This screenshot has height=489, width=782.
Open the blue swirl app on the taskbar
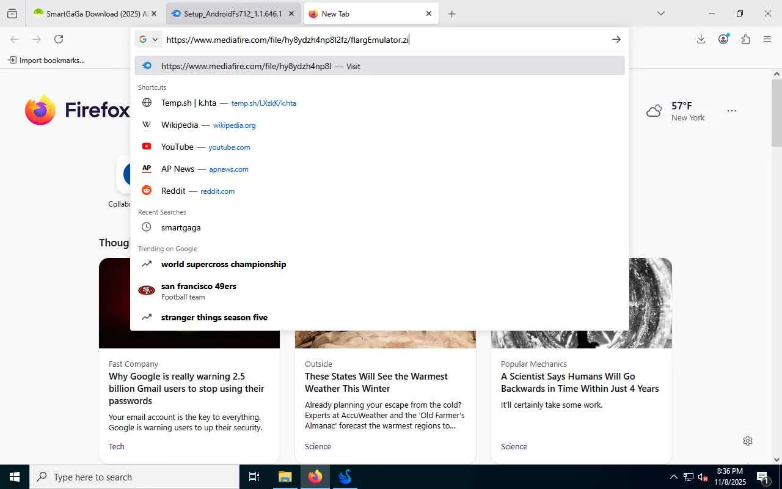345,477
